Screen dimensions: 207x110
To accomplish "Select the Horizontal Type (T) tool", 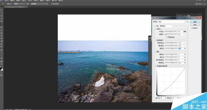I will (2, 52).
